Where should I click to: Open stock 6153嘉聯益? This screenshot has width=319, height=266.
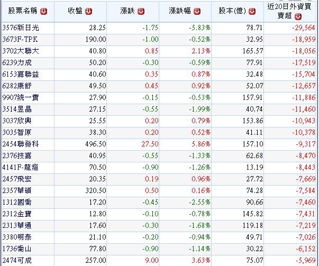tap(21, 74)
